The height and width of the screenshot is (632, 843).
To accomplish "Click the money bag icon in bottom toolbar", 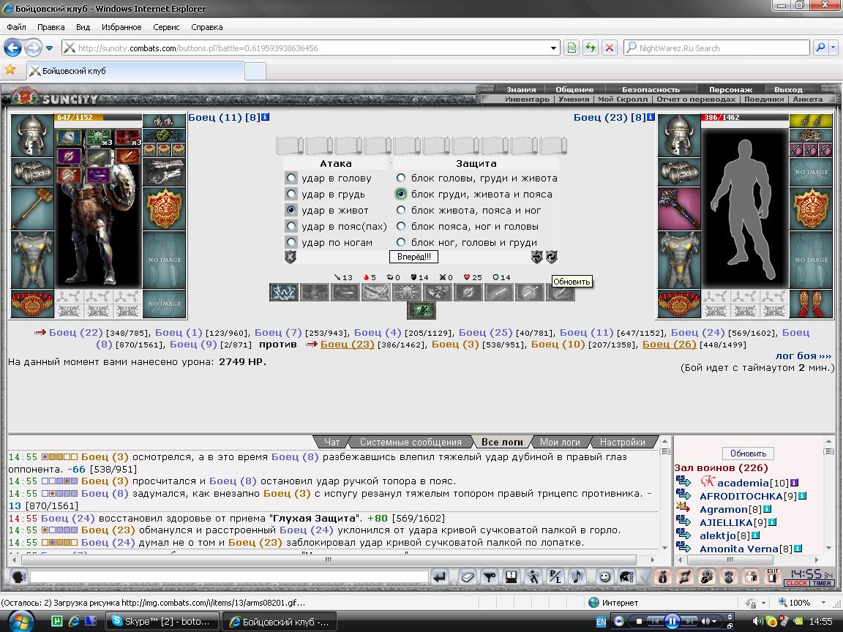I will 663,576.
